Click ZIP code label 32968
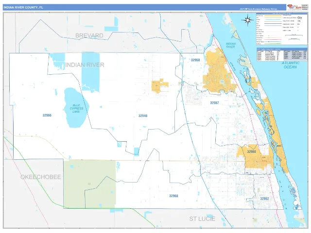This screenshot has width=311, height=233. [173, 196]
